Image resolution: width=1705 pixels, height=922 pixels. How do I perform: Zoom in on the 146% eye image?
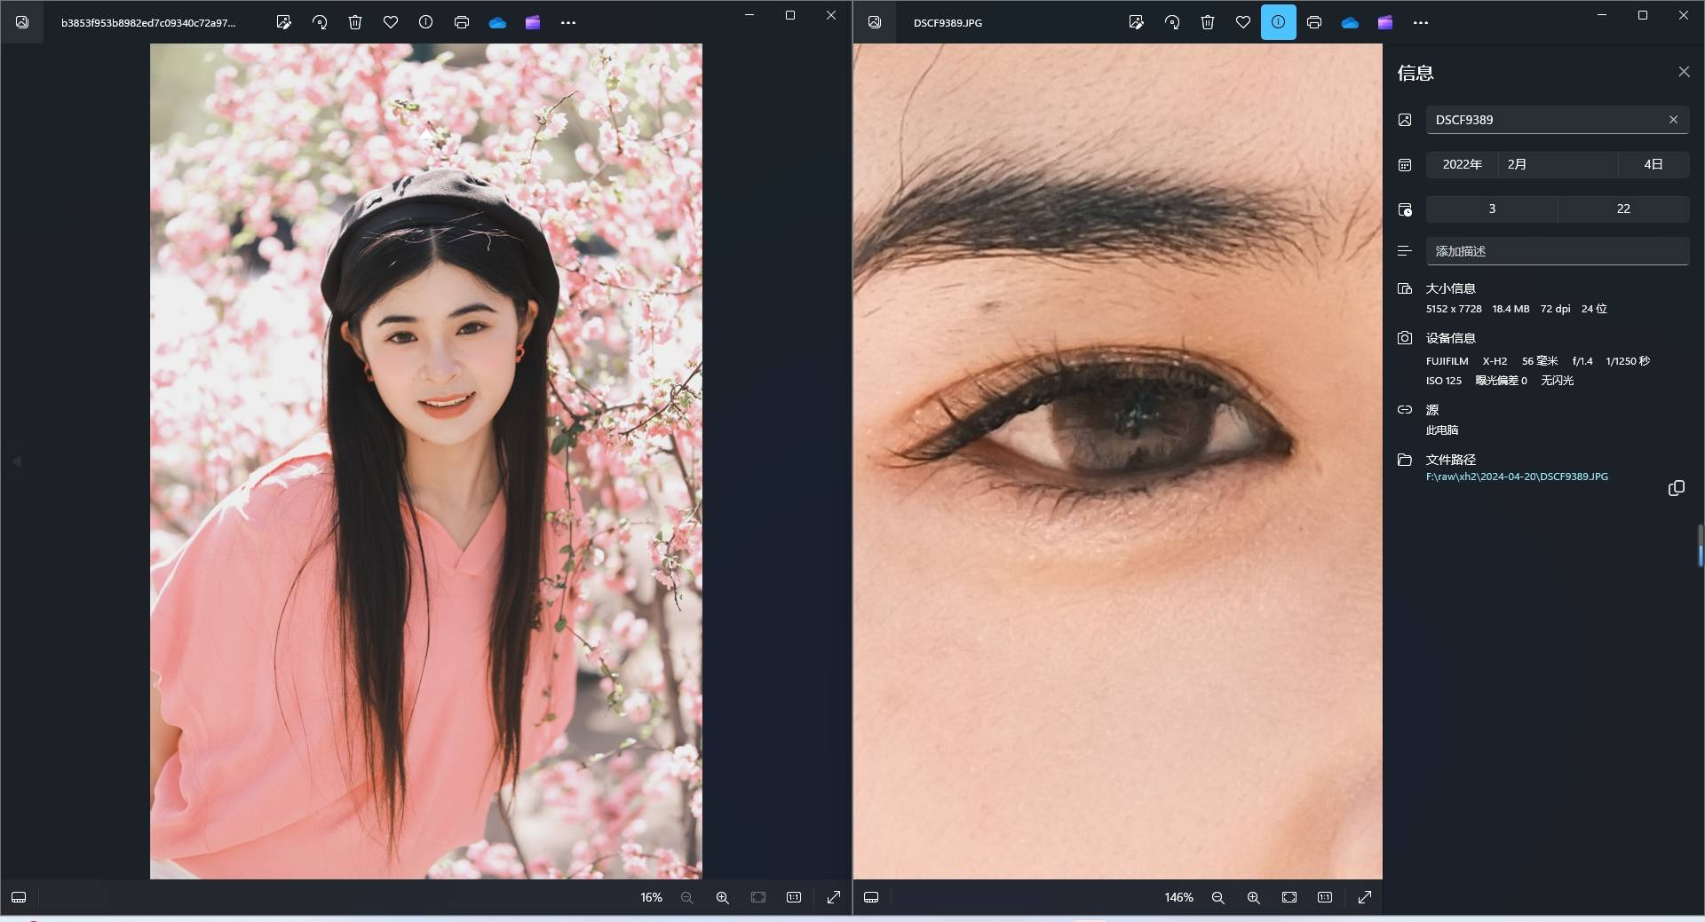1253,897
